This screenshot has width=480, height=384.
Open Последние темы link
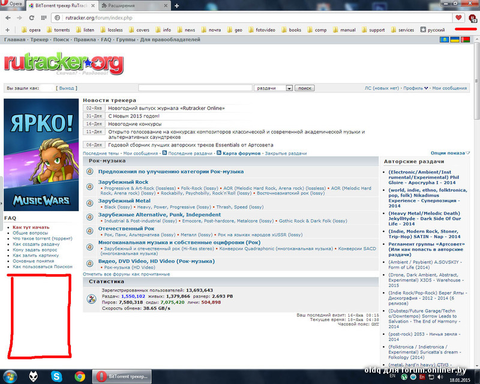(101, 153)
